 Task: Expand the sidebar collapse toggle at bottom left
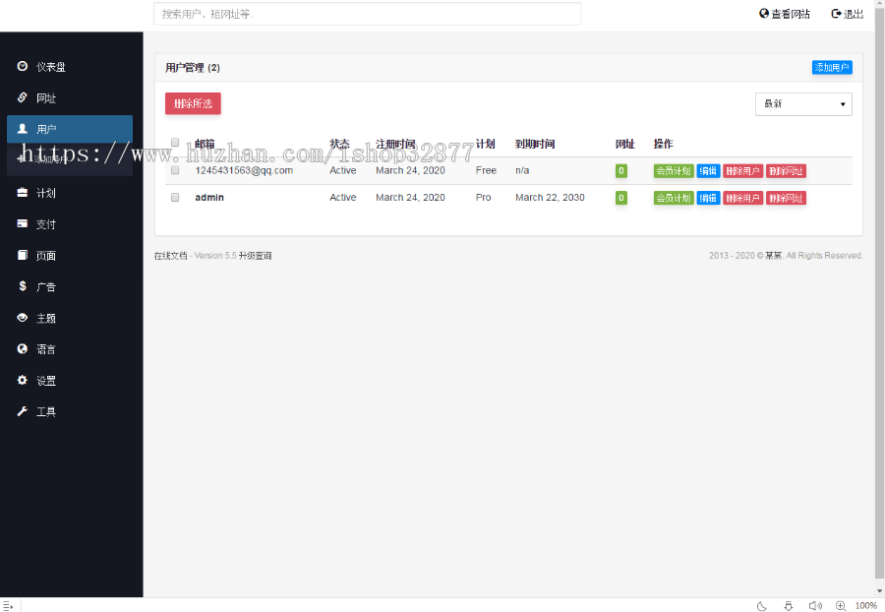click(10, 606)
